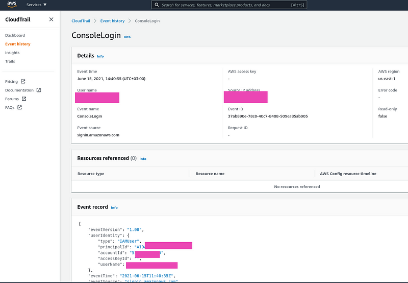Viewport: 408px width, 283px height.
Task: Click the services search field
Action: tap(229, 5)
